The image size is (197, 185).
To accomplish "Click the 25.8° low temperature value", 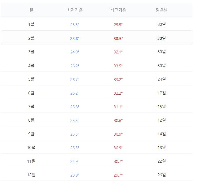I will click(75, 107).
